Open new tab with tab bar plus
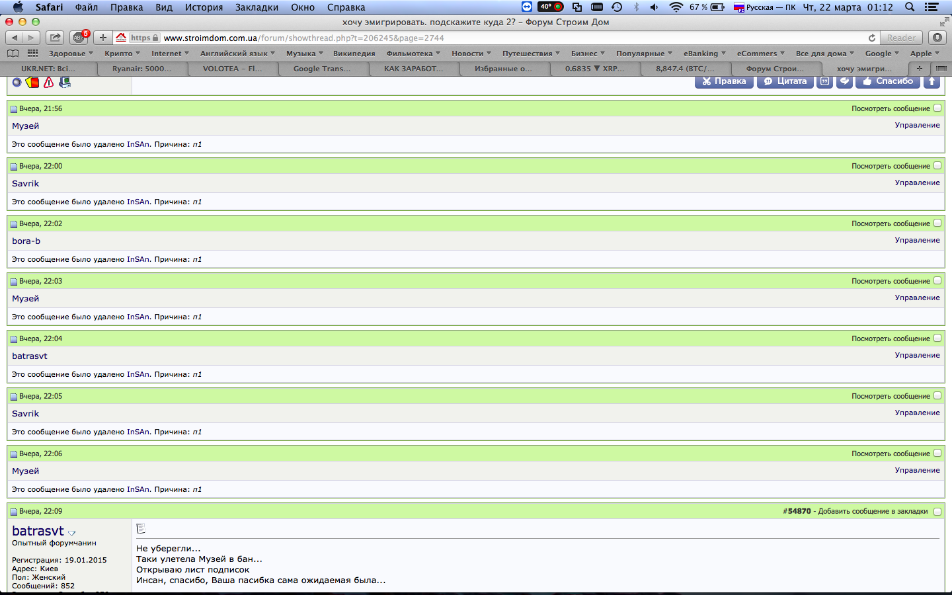The image size is (952, 595). coord(919,68)
